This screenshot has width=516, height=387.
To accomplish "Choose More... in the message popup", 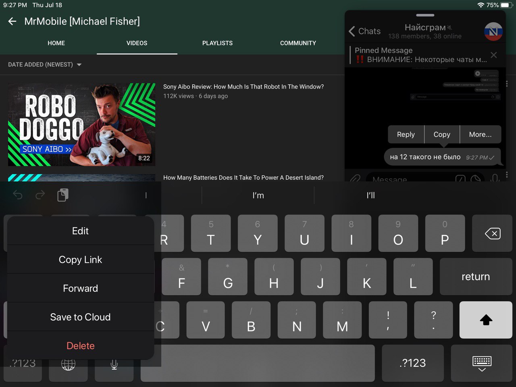I will coord(480,135).
